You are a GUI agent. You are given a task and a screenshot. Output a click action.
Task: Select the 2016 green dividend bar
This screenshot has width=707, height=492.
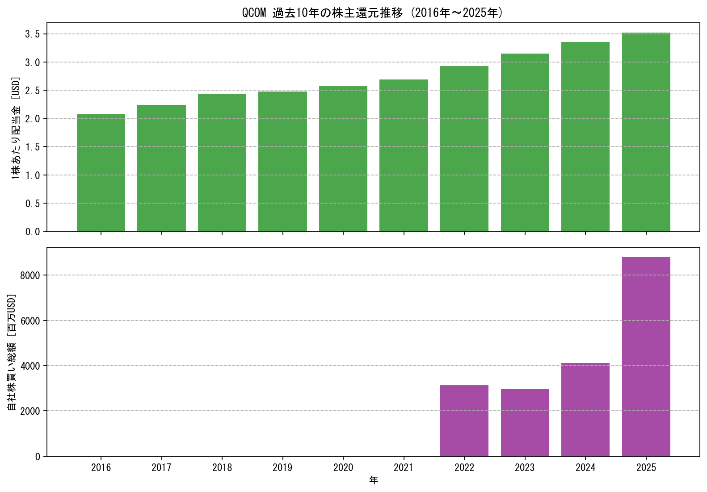[x=101, y=173]
